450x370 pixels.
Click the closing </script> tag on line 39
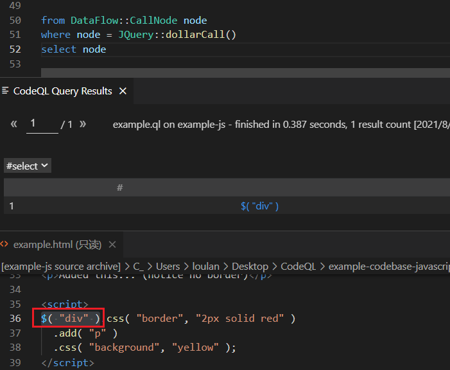(68, 362)
